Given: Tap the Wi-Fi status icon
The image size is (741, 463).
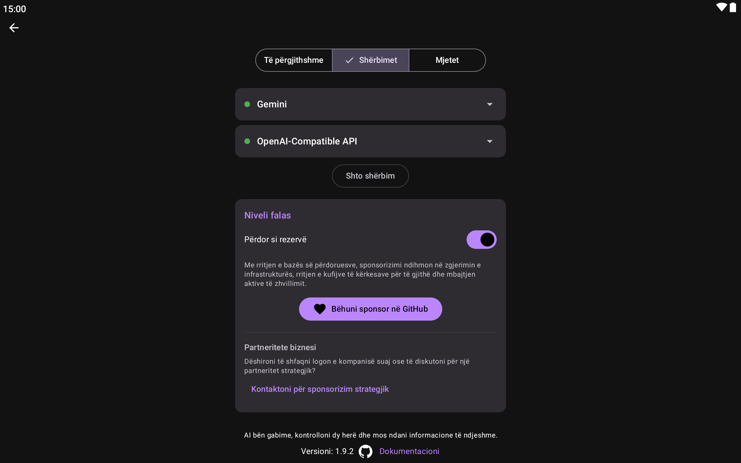Looking at the screenshot, I should pos(721,7).
